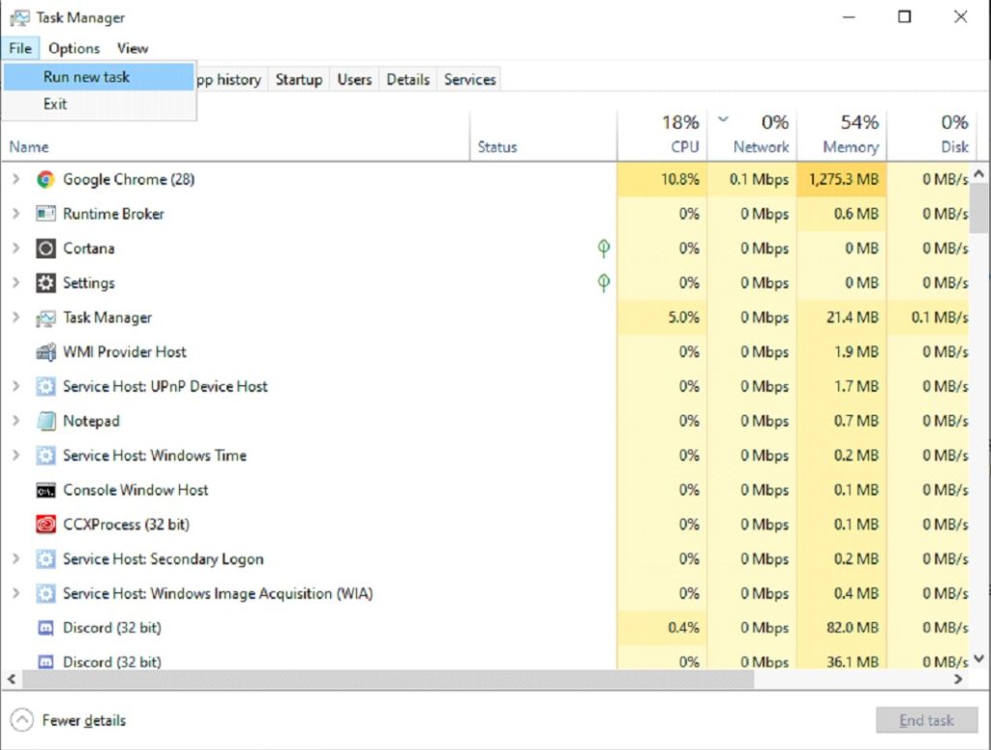This screenshot has width=991, height=750.
Task: Expand the Task Manager process row
Action: point(15,317)
